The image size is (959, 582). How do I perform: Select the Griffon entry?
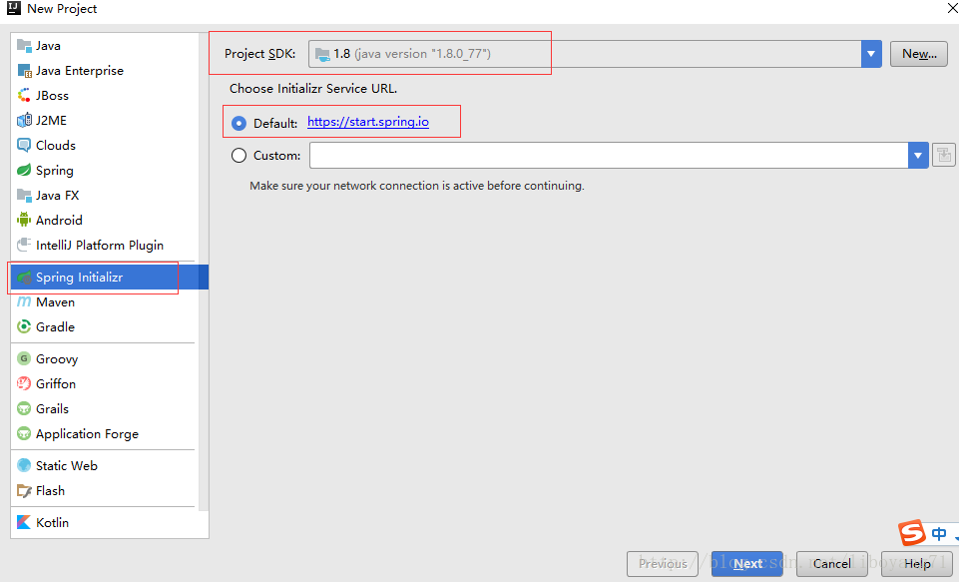105,383
